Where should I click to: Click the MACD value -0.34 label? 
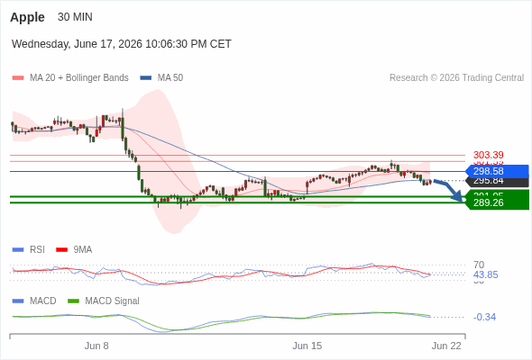point(484,317)
